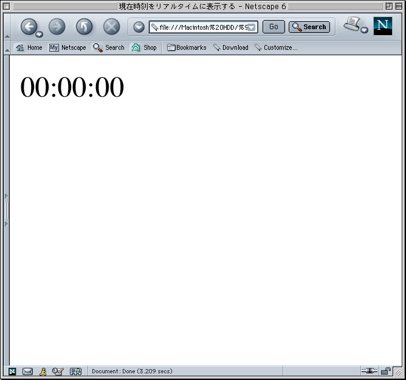Image resolution: width=406 pixels, height=380 pixels.
Task: Open the Download bookmark
Action: click(231, 47)
